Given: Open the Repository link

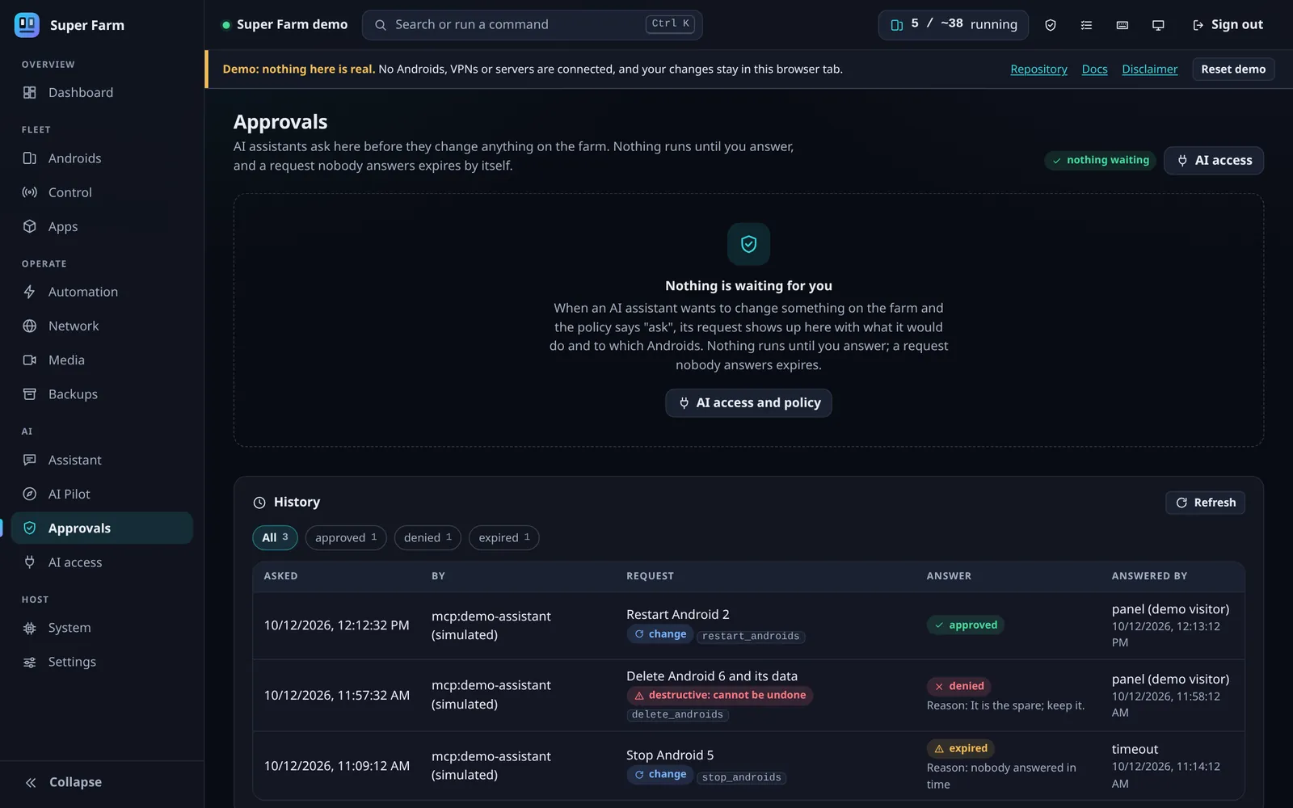Looking at the screenshot, I should coord(1038,69).
